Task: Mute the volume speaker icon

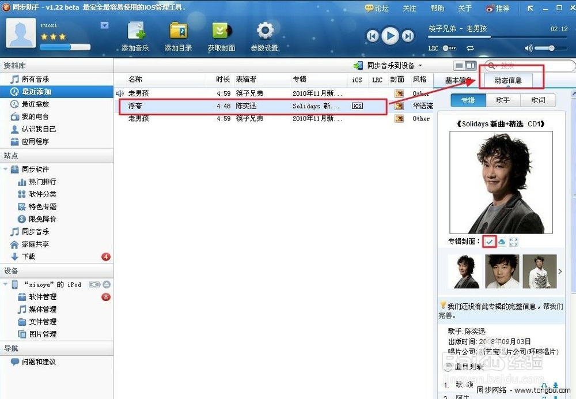Action: coord(528,48)
